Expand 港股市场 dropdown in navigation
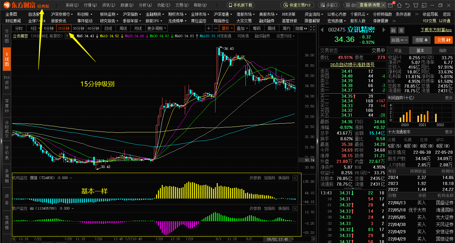 (x=245, y=14)
